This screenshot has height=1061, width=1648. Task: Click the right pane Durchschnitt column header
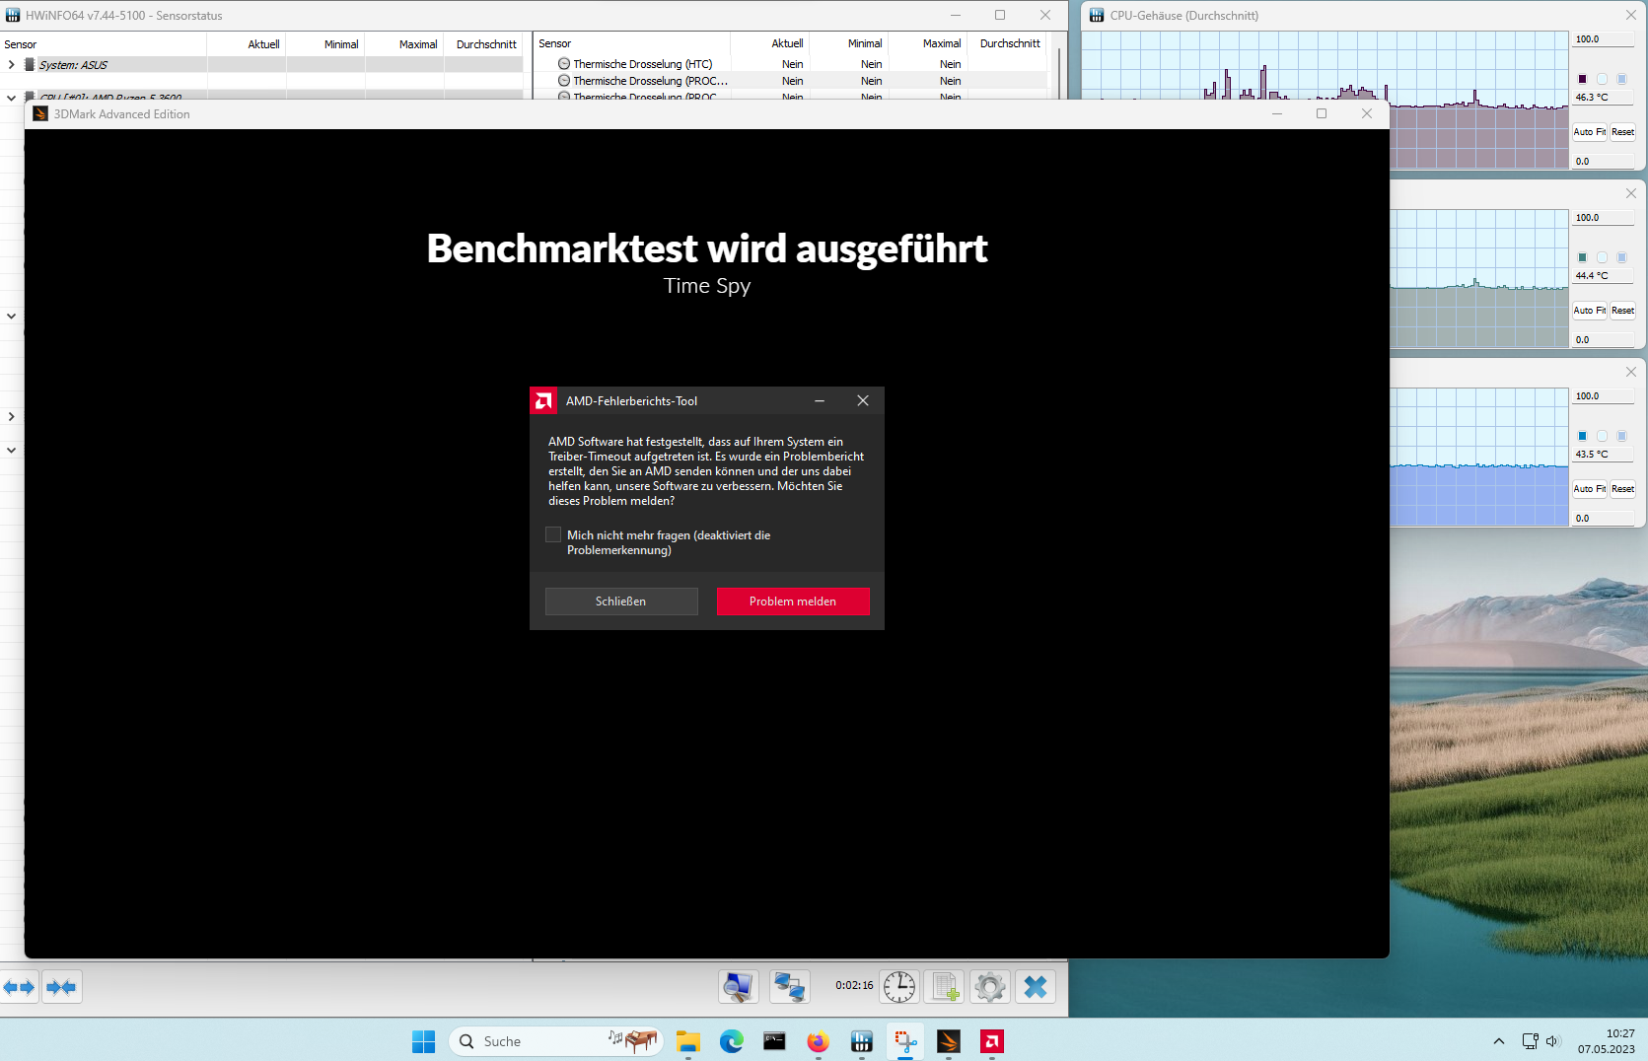pos(1007,43)
